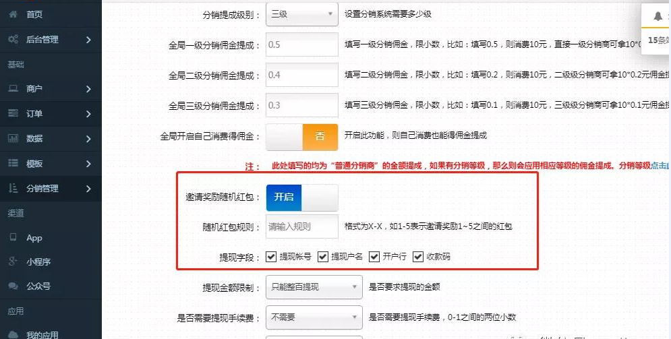Open the 分销提成级别 dropdown

pyautogui.click(x=301, y=14)
